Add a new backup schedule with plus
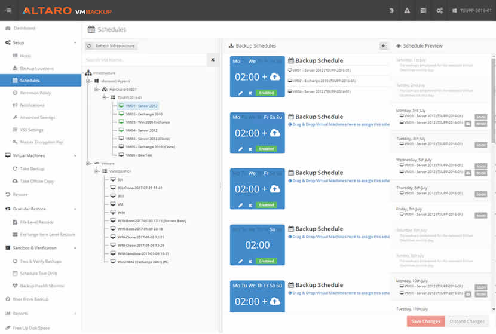Viewport: 496px width, 334px height. (384, 46)
